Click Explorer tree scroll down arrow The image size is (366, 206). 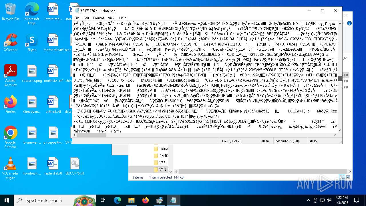pos(171,171)
